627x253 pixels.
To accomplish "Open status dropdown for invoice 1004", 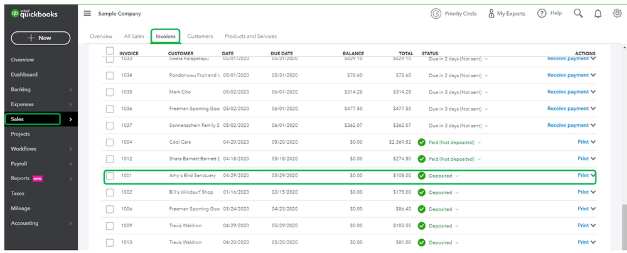I will pyautogui.click(x=479, y=143).
